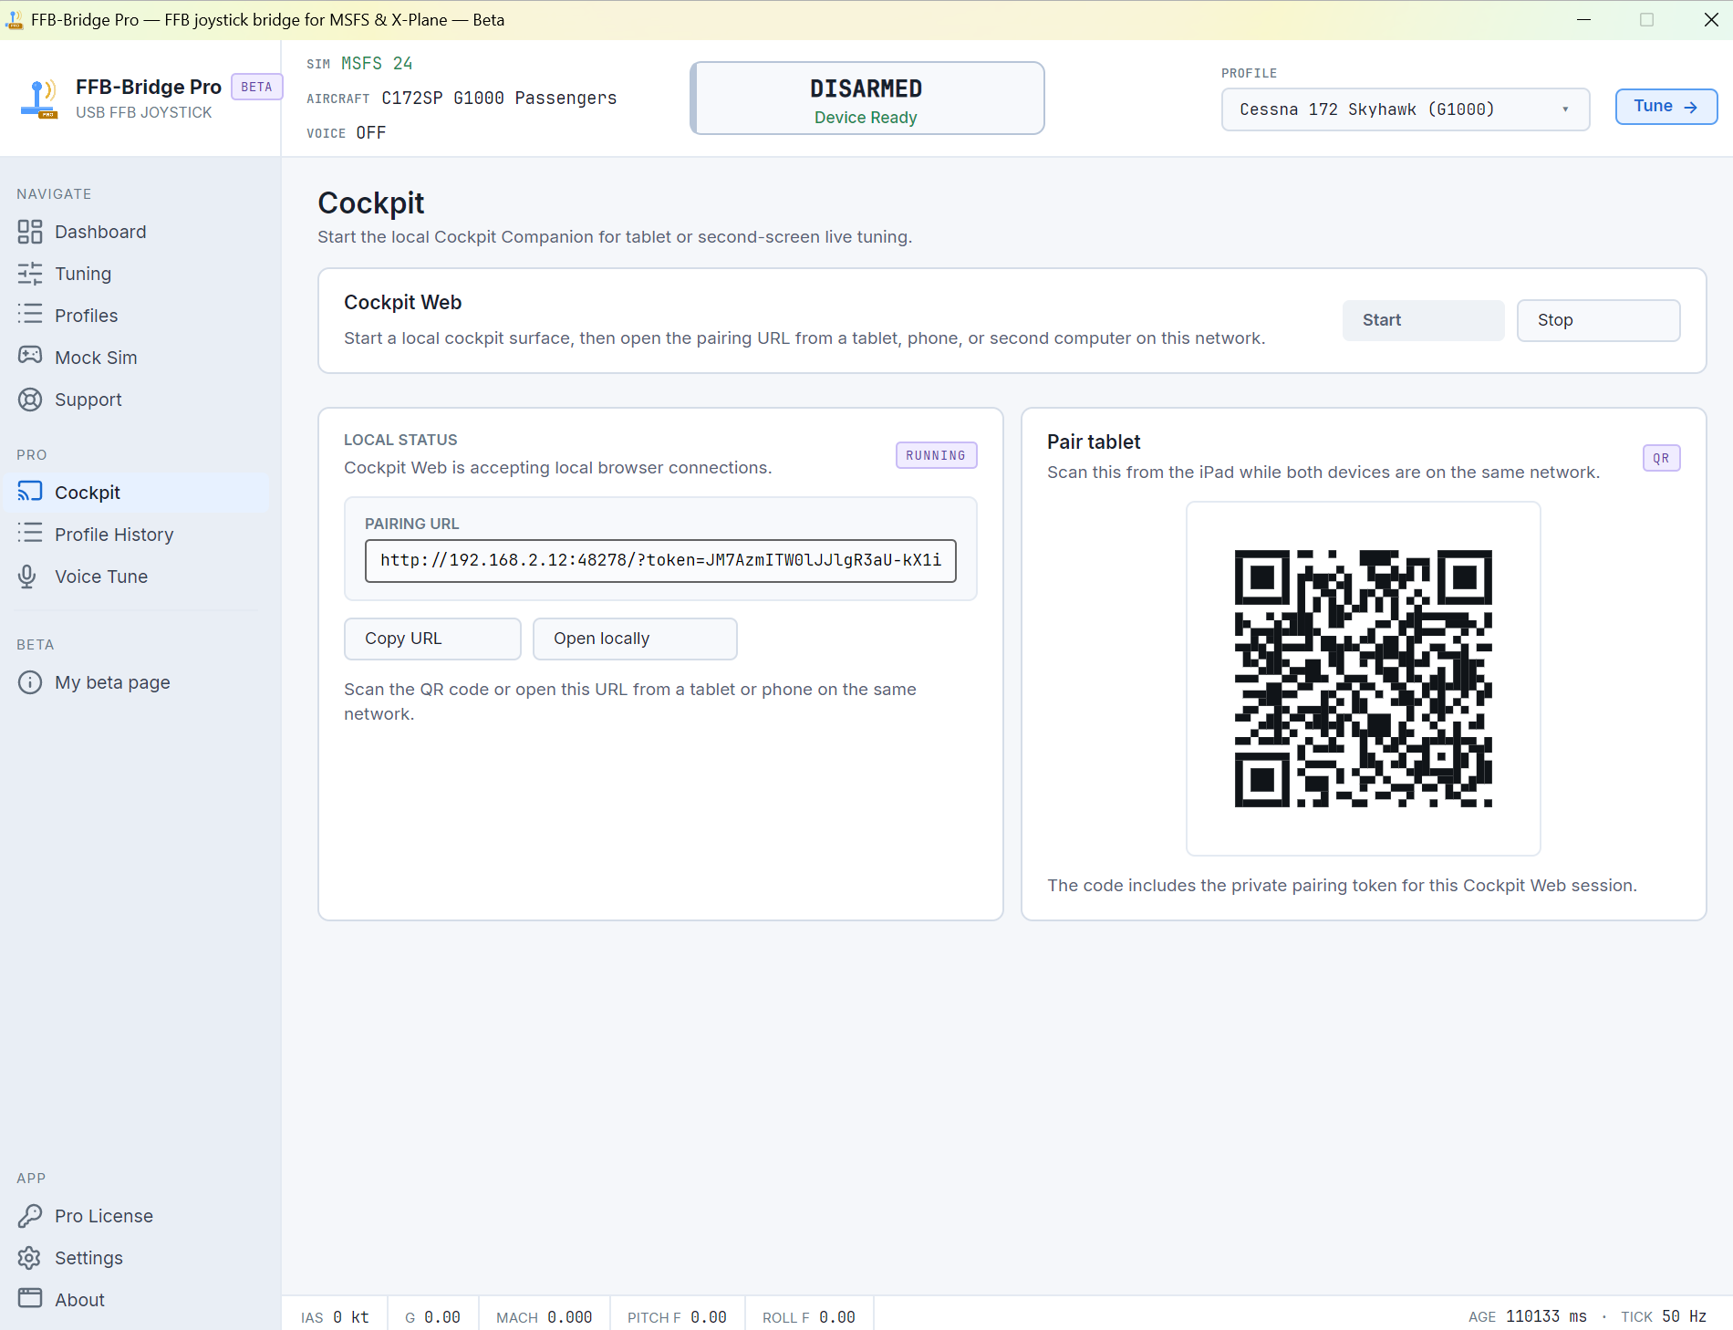Open Profiles in the sidebar
The width and height of the screenshot is (1733, 1330).
[137, 316]
